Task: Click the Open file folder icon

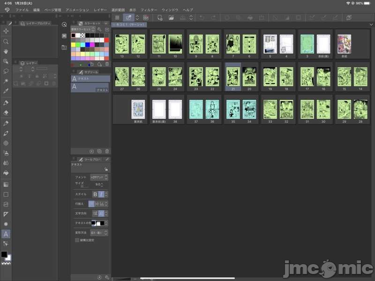Action: coord(172,18)
